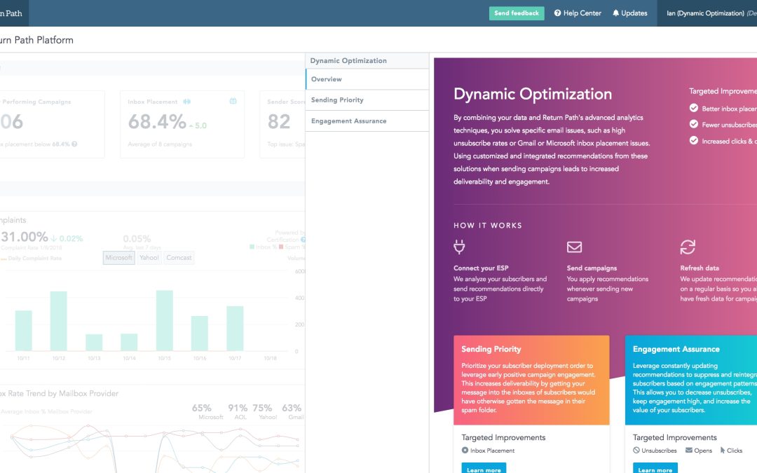Click Learn more under Sending Priority card

[484, 469]
